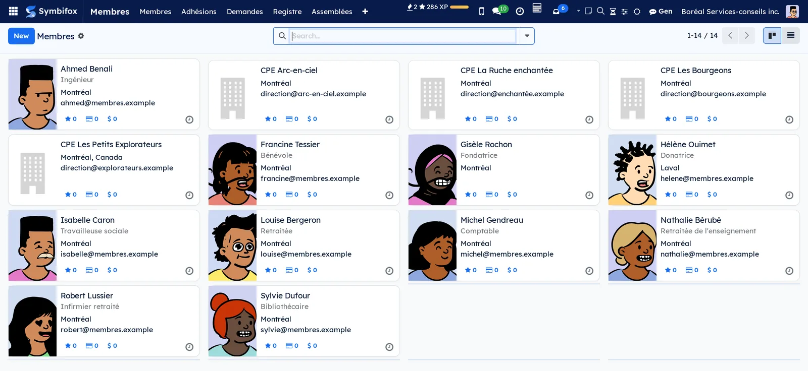
Task: Click the New button
Action: (x=21, y=36)
